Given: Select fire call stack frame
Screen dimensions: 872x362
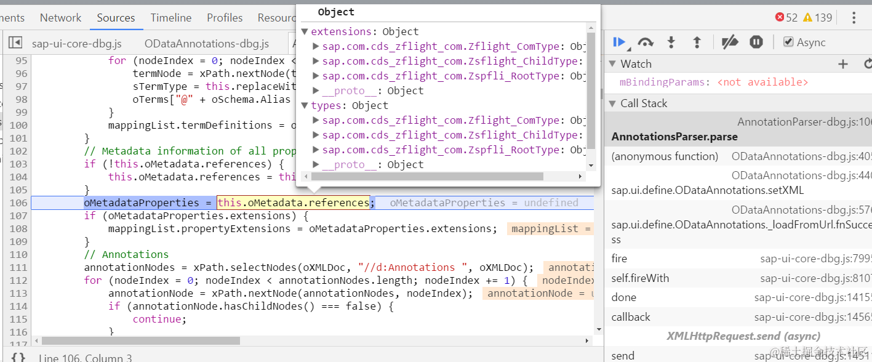Looking at the screenshot, I should 738,259.
